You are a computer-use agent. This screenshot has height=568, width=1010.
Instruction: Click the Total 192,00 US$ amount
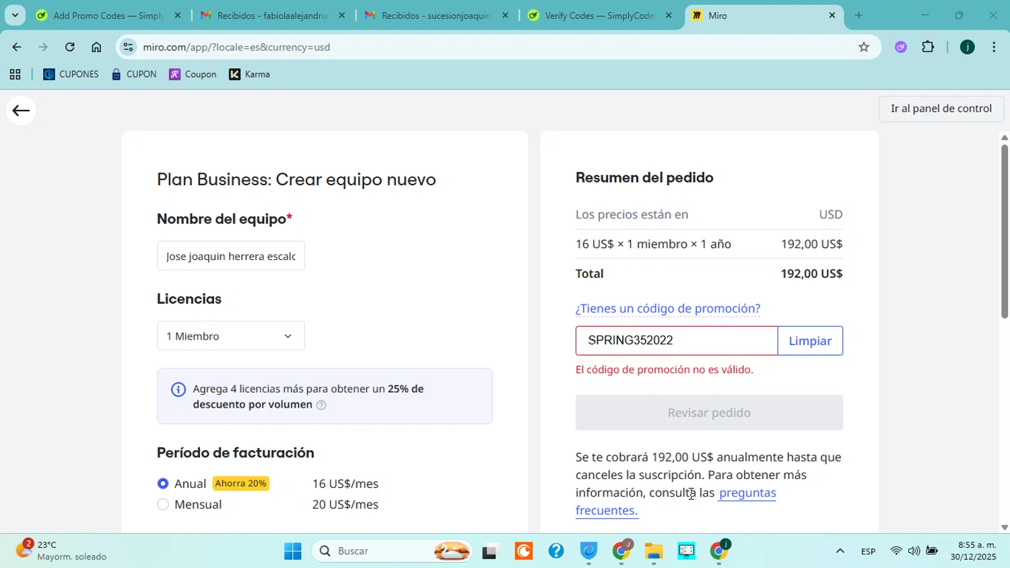coord(811,274)
